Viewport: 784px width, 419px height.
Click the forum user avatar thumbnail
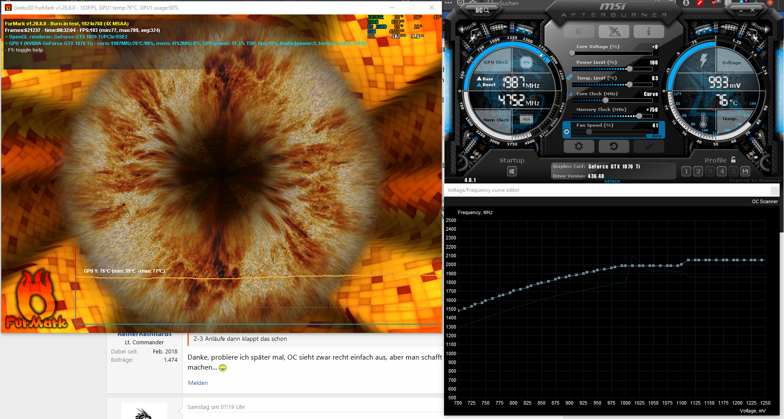click(144, 411)
